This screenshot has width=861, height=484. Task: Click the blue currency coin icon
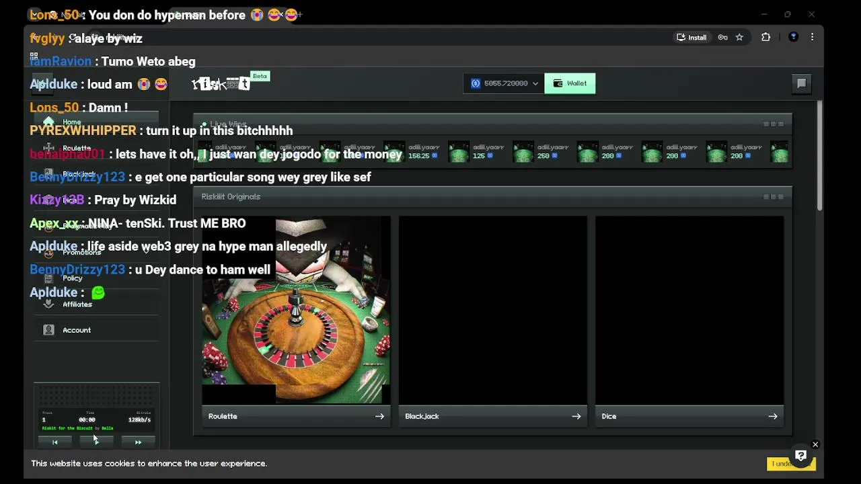click(x=476, y=83)
